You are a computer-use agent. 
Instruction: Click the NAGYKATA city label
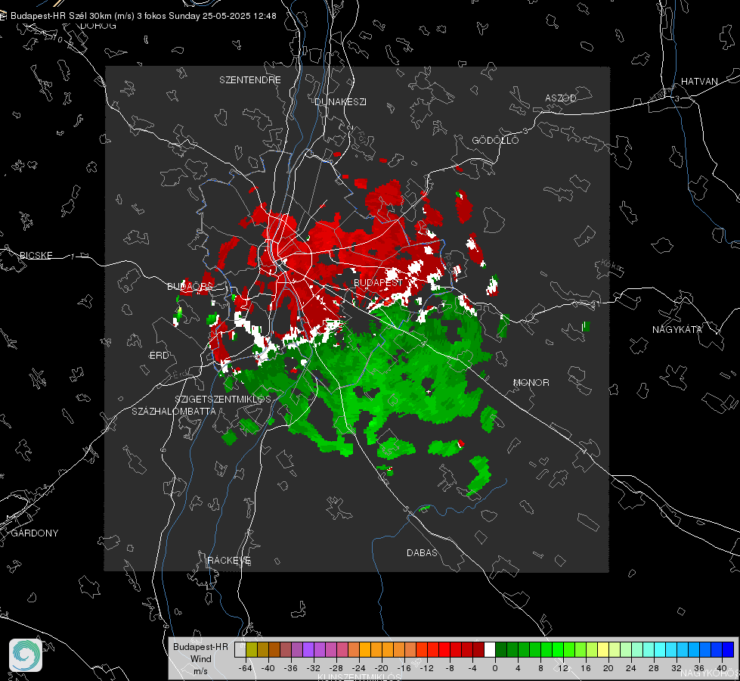click(677, 329)
